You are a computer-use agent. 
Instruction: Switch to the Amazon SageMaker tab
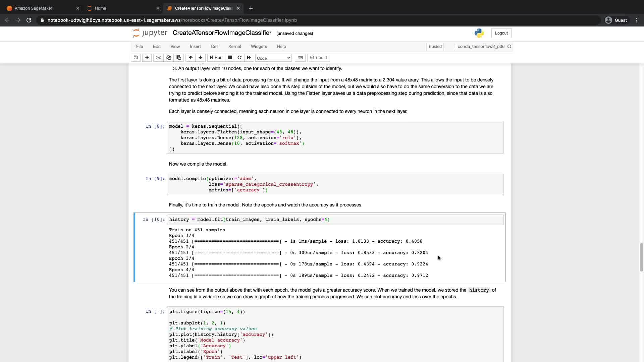coord(34,8)
